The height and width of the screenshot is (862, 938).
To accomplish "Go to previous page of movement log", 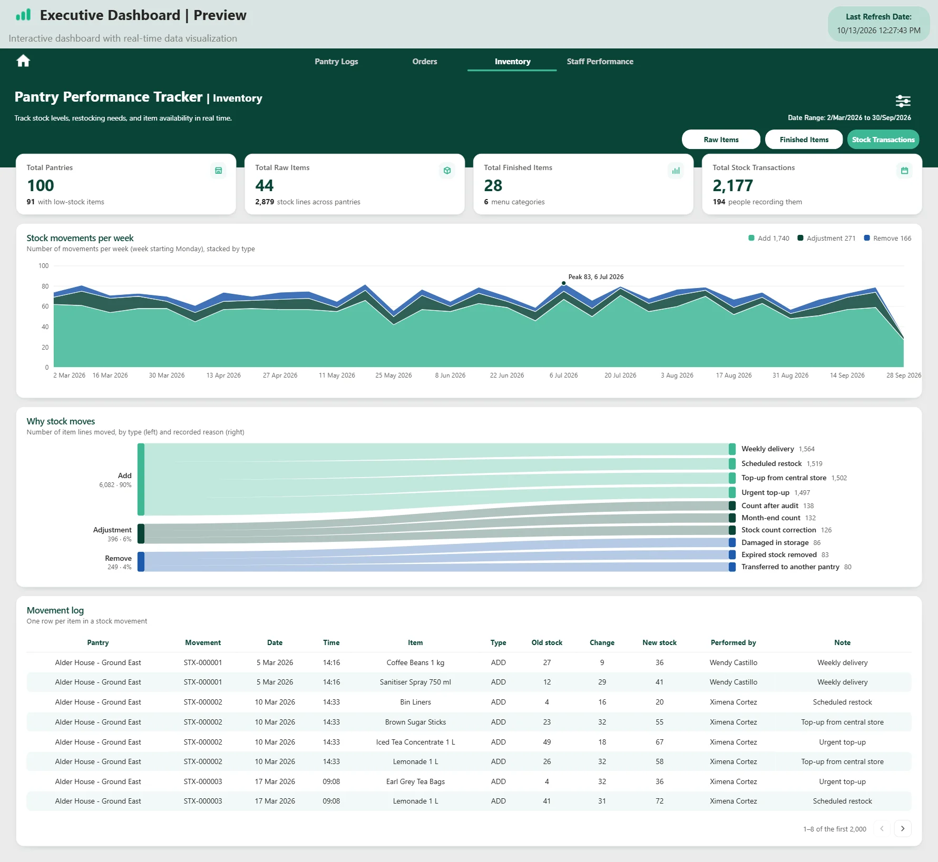I will pos(882,828).
